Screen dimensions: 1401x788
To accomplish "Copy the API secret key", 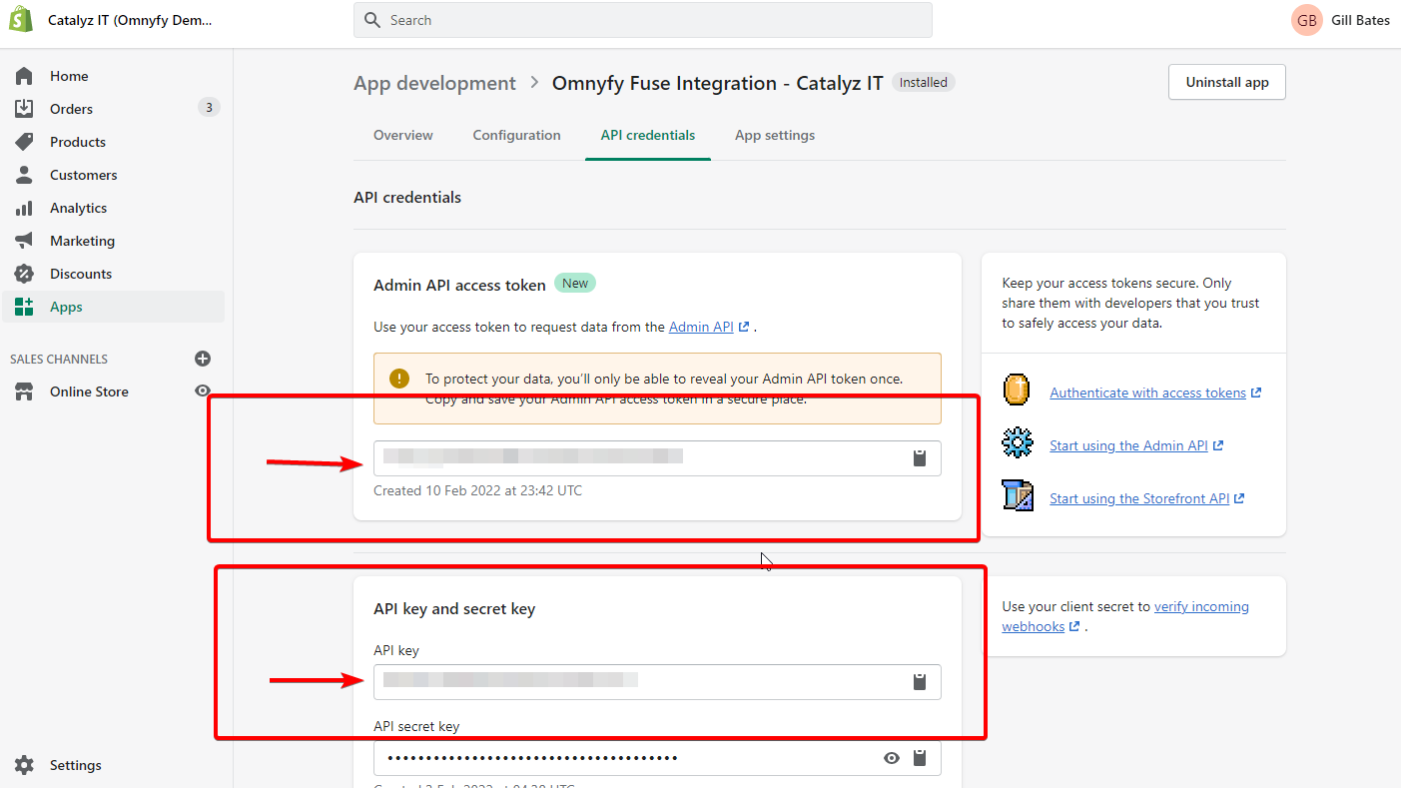I will (x=920, y=758).
